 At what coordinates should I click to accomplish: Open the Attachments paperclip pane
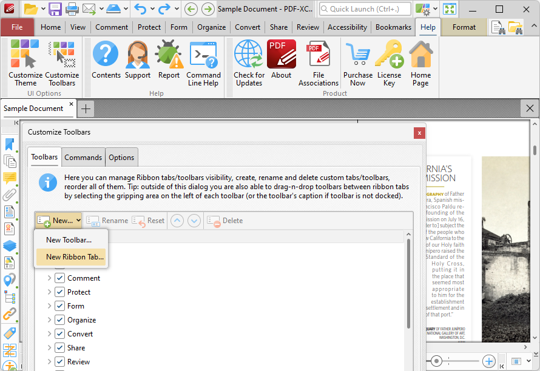click(10, 195)
